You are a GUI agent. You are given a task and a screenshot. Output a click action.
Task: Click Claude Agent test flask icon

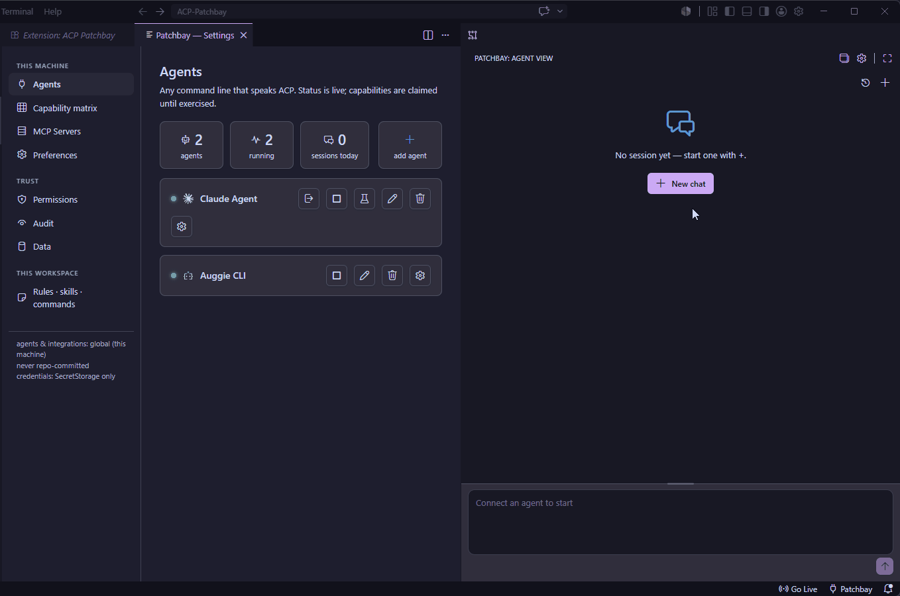point(365,199)
